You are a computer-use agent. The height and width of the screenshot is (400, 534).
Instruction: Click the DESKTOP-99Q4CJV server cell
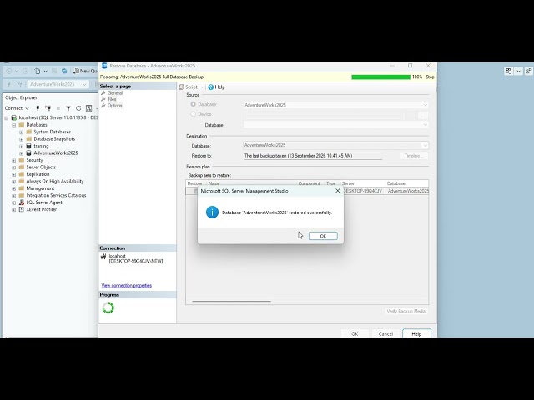pos(363,191)
